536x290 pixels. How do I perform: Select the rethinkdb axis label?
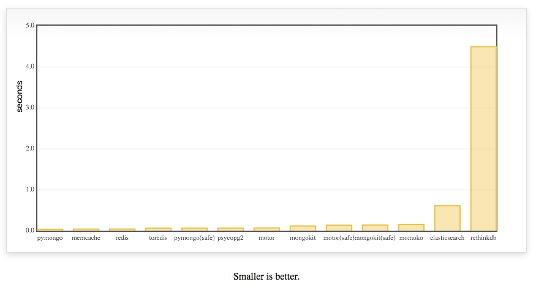click(483, 238)
